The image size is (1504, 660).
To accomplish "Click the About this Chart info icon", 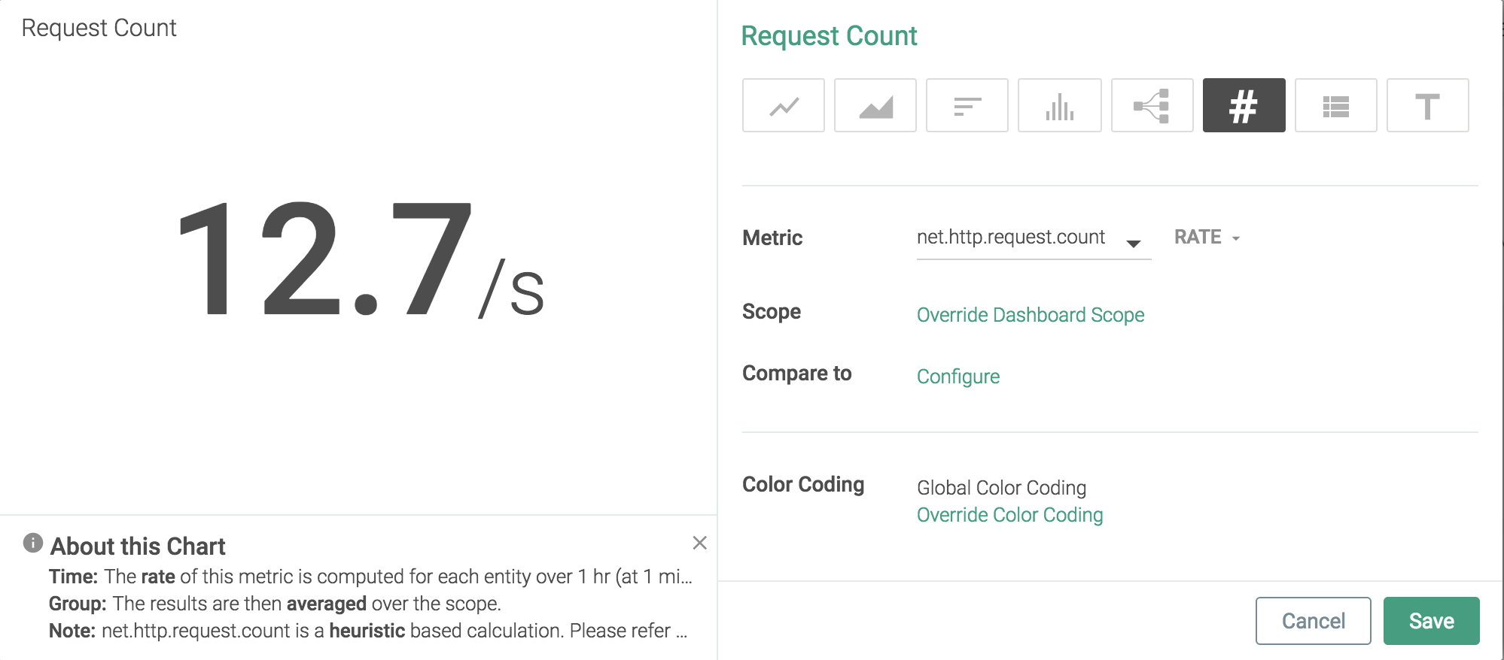I will (33, 543).
